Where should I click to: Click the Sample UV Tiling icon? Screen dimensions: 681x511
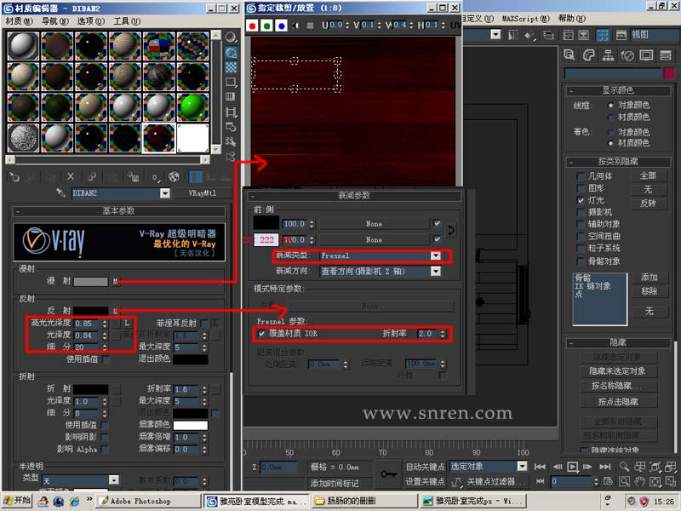tap(231, 82)
